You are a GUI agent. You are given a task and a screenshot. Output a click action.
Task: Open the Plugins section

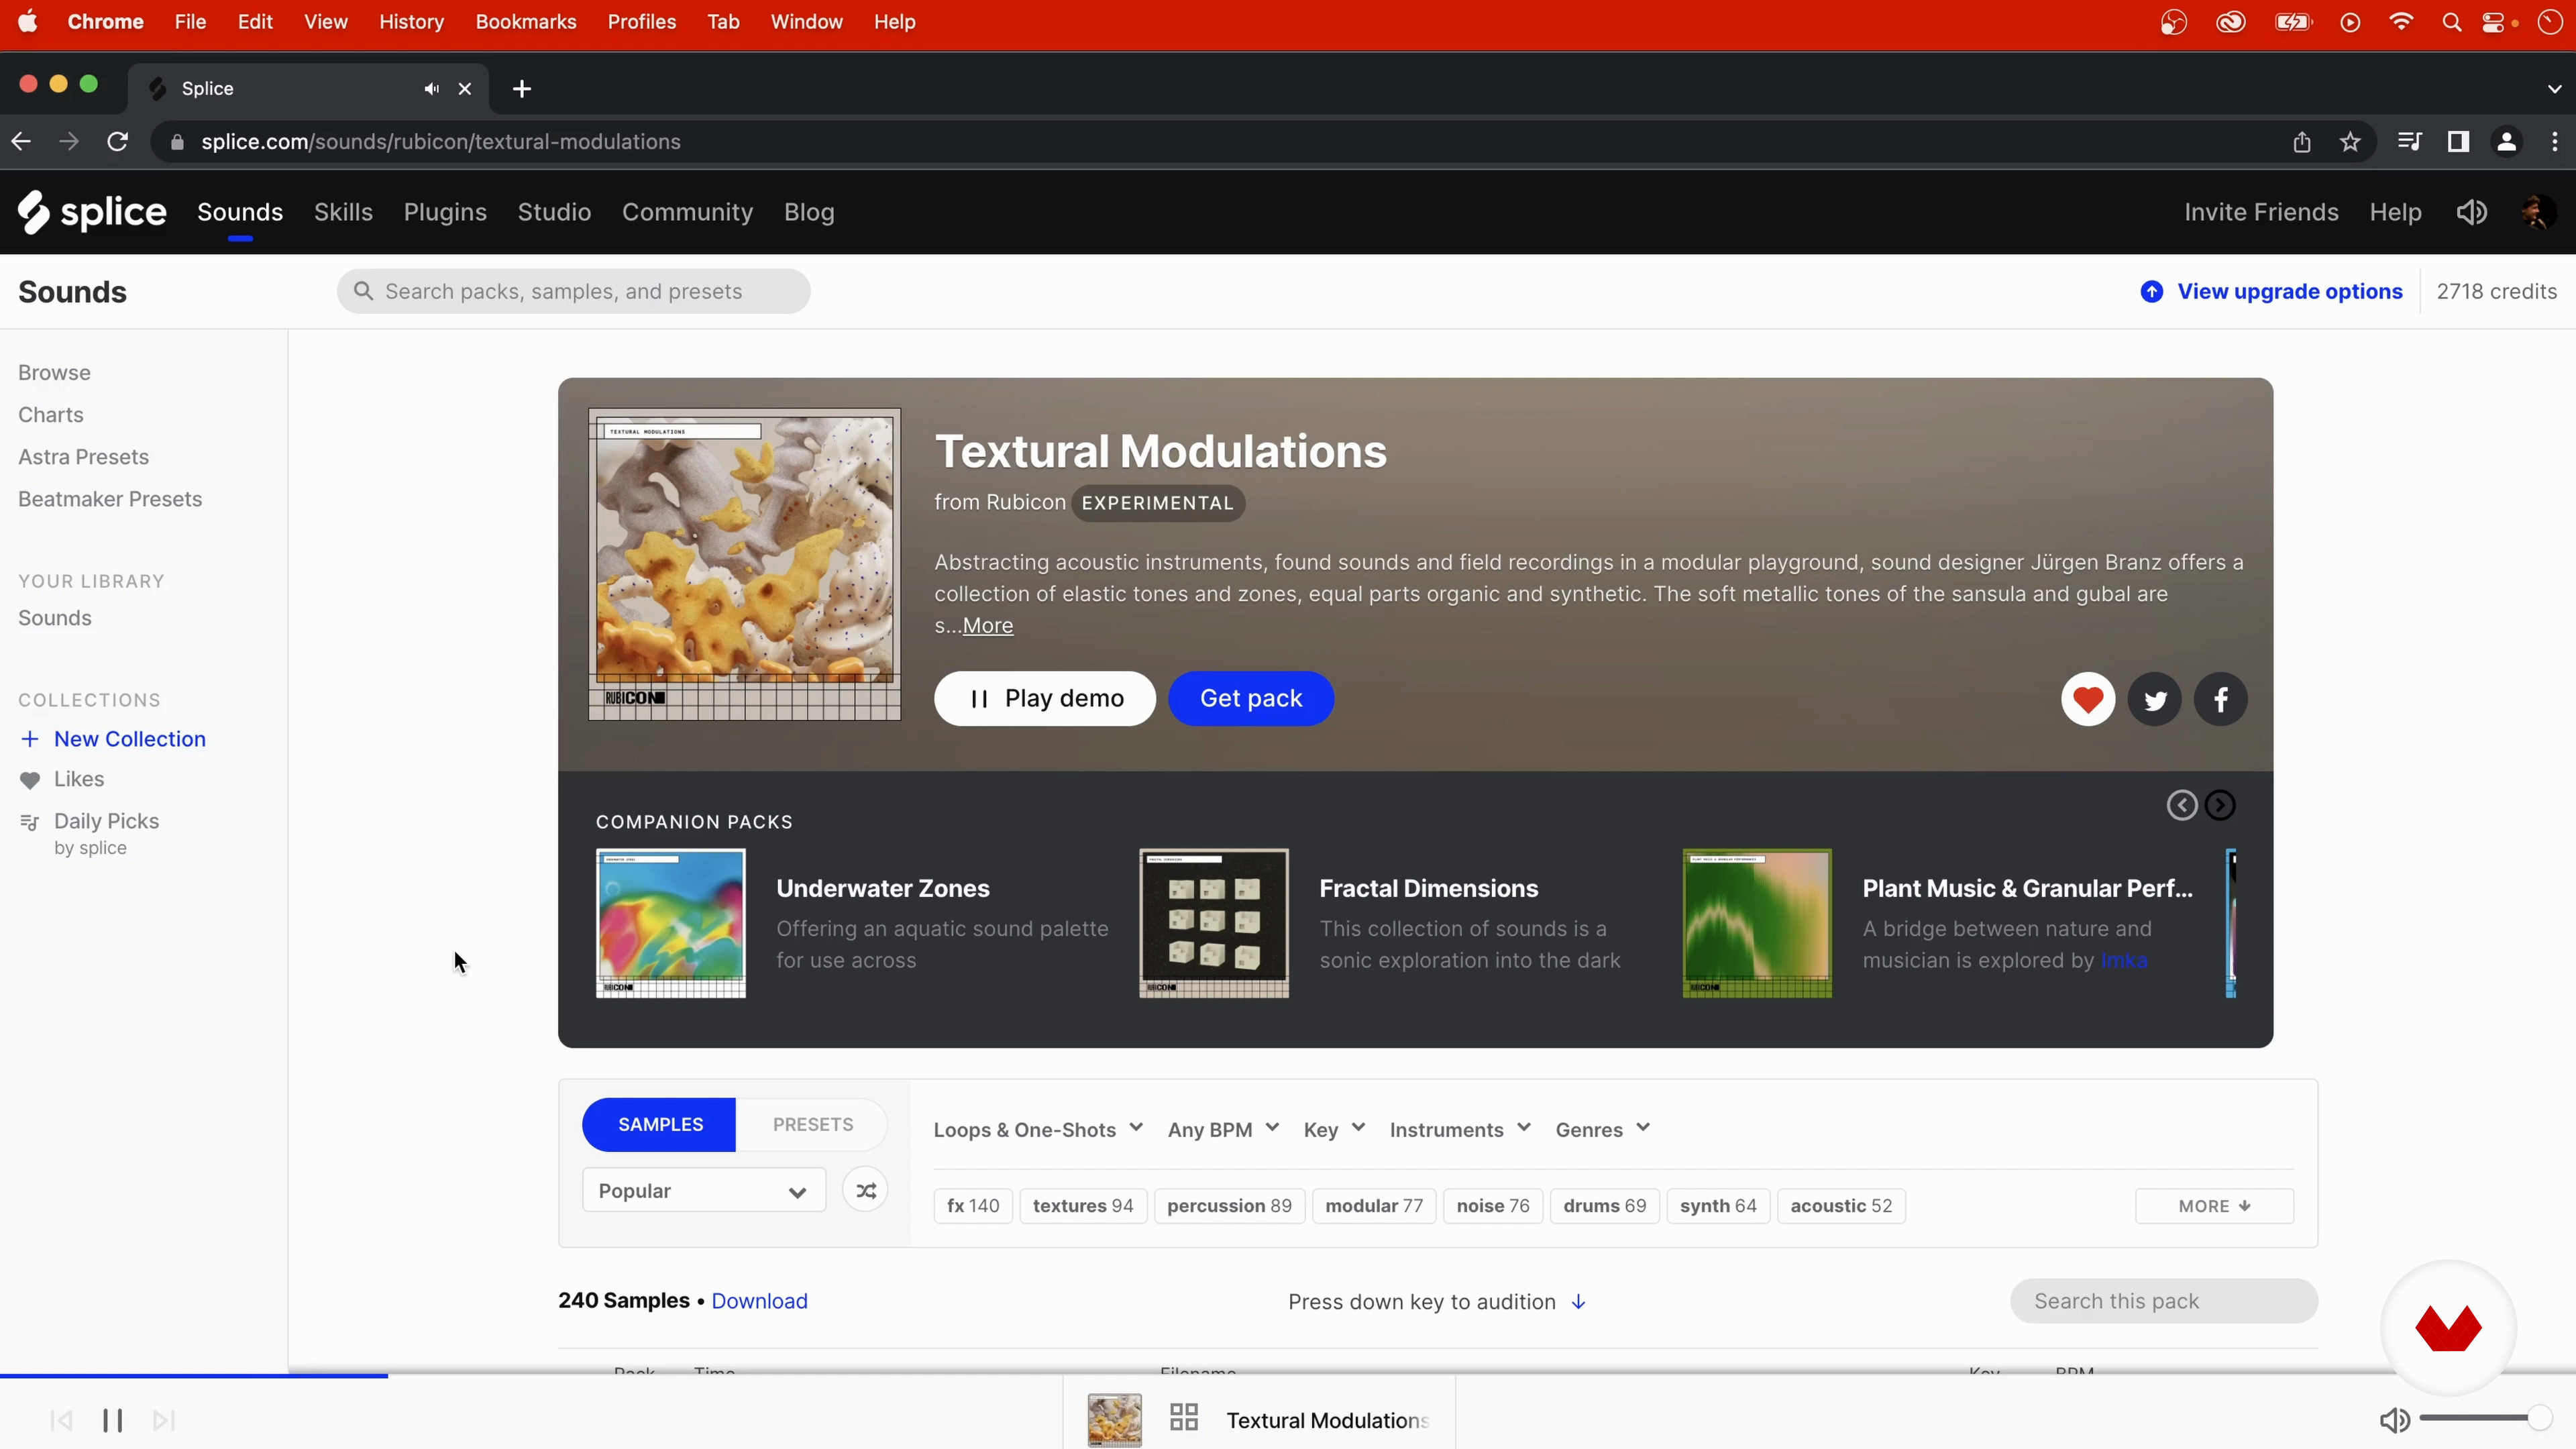445,212
